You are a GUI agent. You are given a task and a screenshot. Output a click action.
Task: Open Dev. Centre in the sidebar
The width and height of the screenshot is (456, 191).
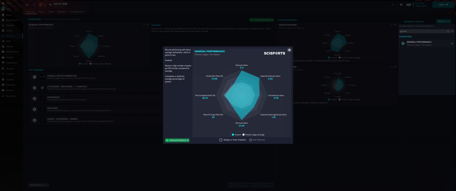(11, 96)
